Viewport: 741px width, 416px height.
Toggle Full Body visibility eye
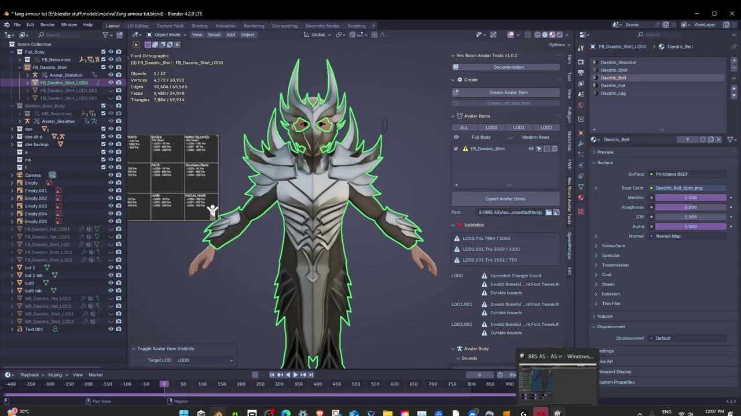point(456,137)
